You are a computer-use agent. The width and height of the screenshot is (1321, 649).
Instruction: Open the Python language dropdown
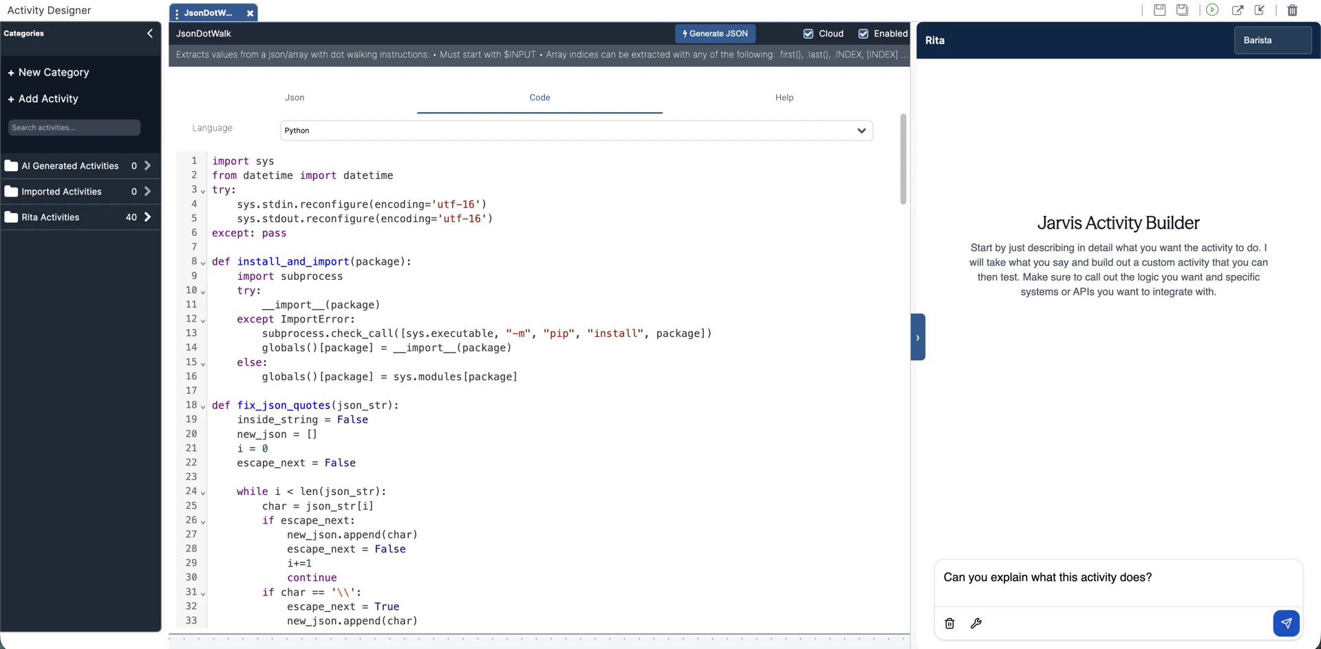pos(577,131)
